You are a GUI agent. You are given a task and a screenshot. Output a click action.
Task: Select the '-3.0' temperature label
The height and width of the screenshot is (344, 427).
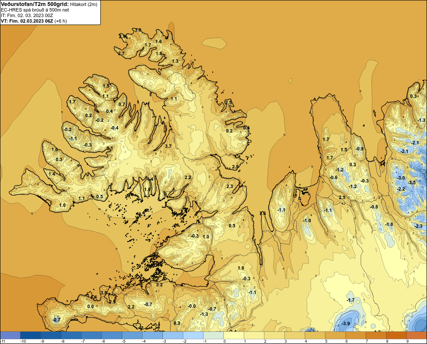pos(401,178)
